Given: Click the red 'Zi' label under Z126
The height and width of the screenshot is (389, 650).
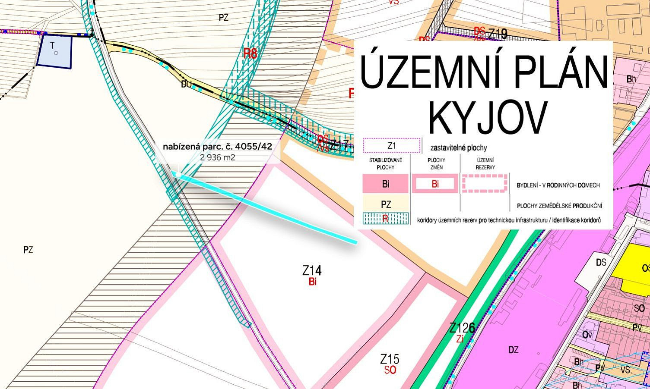Looking at the screenshot, I should 460,339.
